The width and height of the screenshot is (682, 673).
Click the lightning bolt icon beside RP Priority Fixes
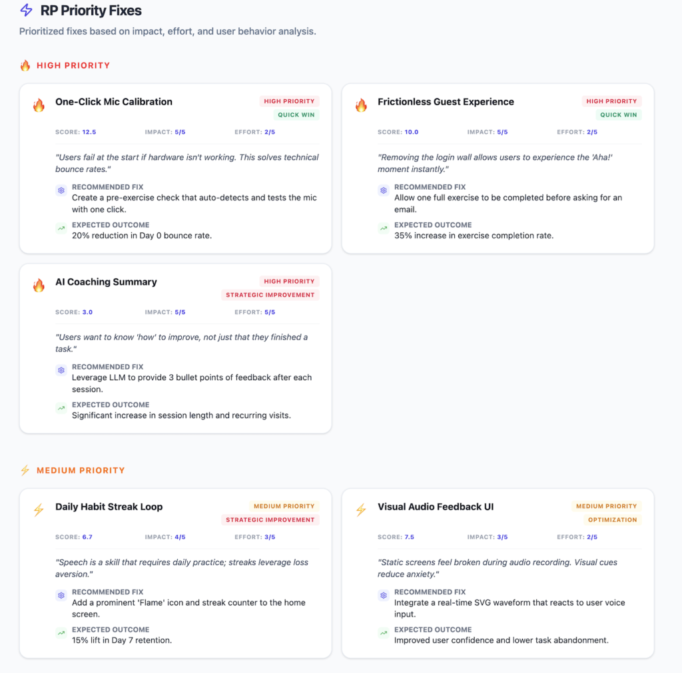pyautogui.click(x=27, y=10)
